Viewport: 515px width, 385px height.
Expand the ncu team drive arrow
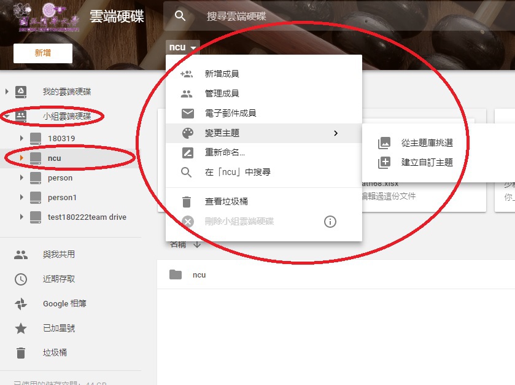coord(21,158)
